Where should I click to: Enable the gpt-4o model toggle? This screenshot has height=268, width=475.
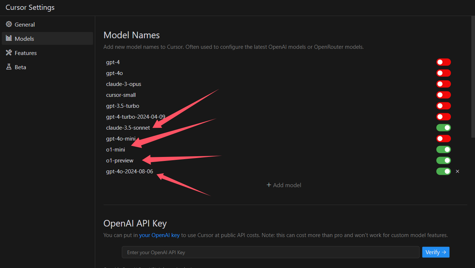[444, 73]
